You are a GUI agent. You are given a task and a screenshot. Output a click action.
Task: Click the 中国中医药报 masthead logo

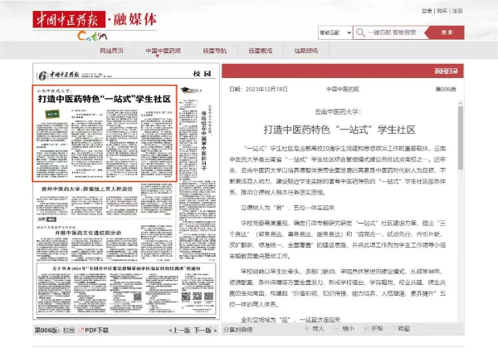(79, 17)
